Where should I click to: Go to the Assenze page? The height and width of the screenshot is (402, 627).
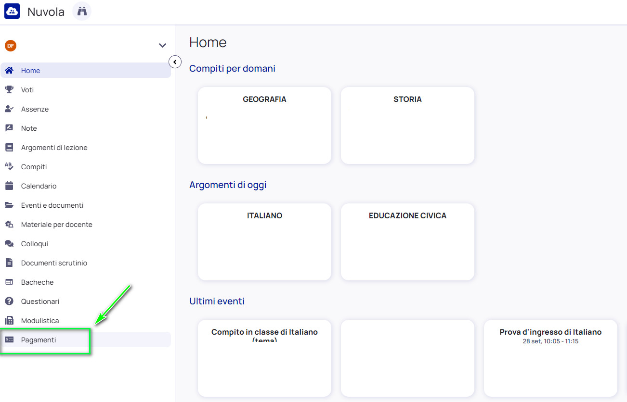point(86,109)
